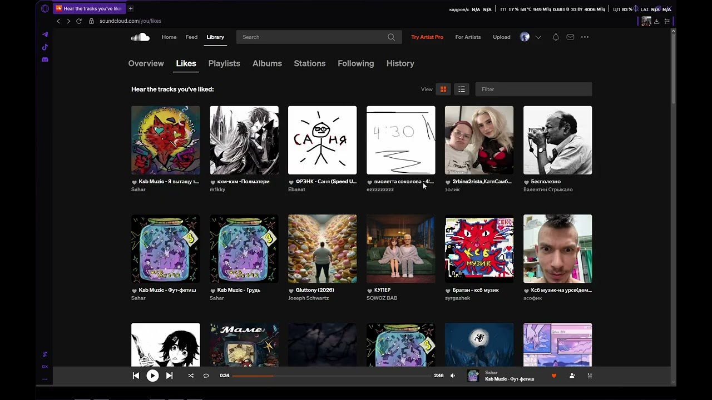Follow the artist from player bar icon

[572, 376]
